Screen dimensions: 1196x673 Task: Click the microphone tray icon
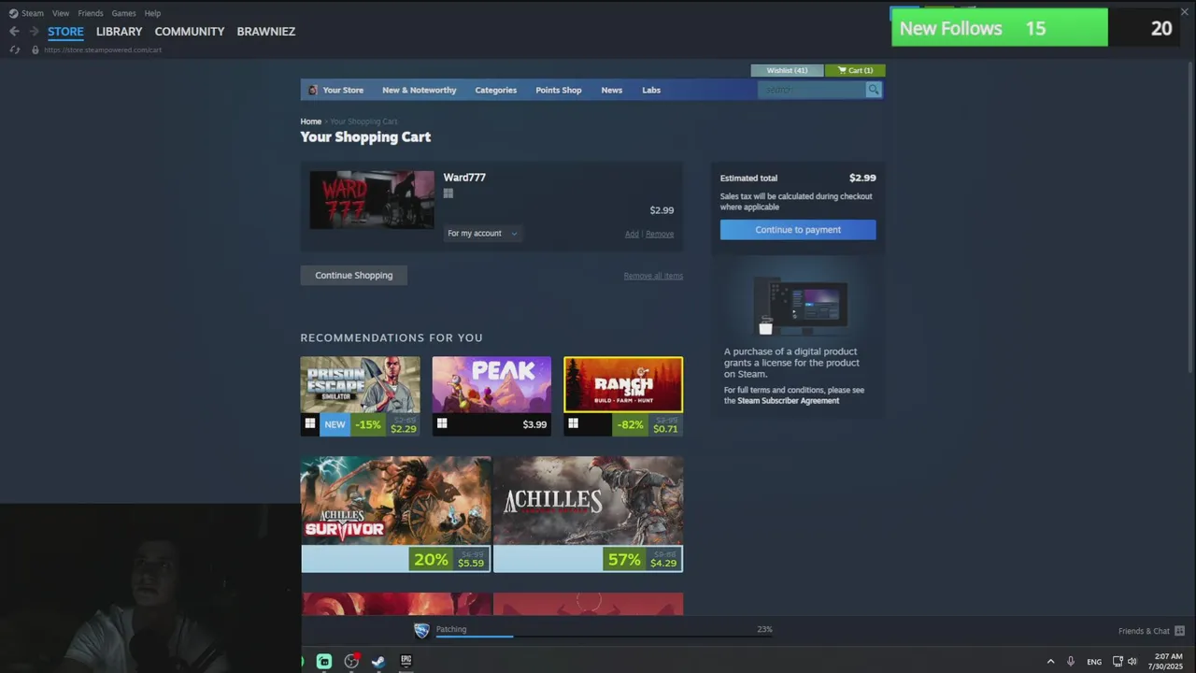tap(1071, 661)
